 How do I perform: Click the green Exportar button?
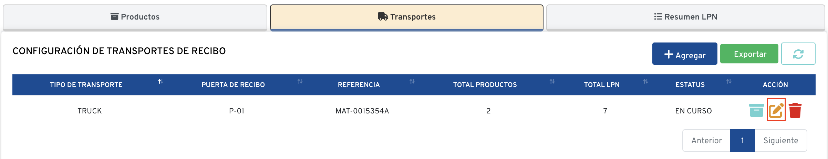tap(749, 54)
